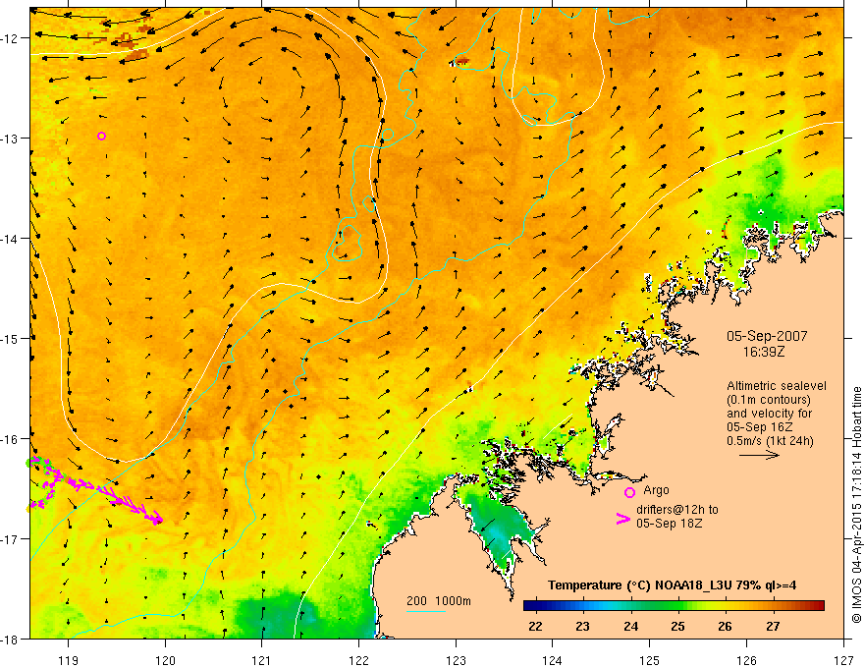Select the magenta Argo float marker near -13 latitude
Screen dimensions: 864x668
[x=101, y=137]
